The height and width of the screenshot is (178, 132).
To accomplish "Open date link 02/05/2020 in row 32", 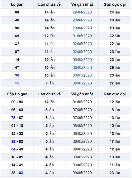I will click(82, 44).
